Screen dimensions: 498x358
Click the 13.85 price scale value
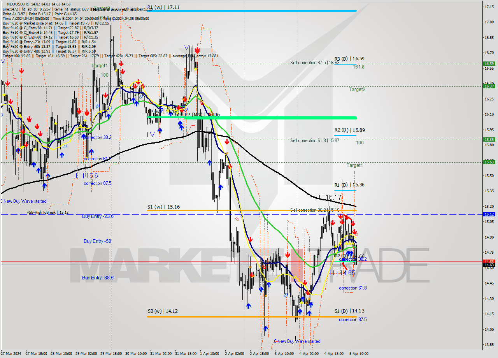[489, 345]
